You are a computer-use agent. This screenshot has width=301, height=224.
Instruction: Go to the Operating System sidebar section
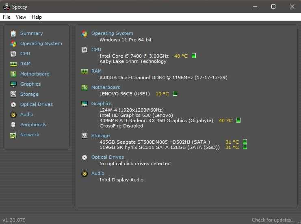coord(41,43)
